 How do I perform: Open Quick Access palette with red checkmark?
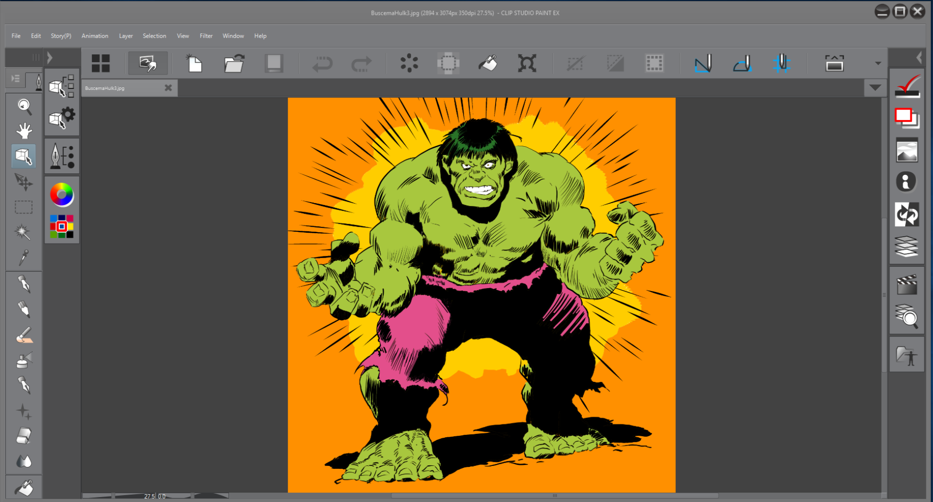(907, 86)
